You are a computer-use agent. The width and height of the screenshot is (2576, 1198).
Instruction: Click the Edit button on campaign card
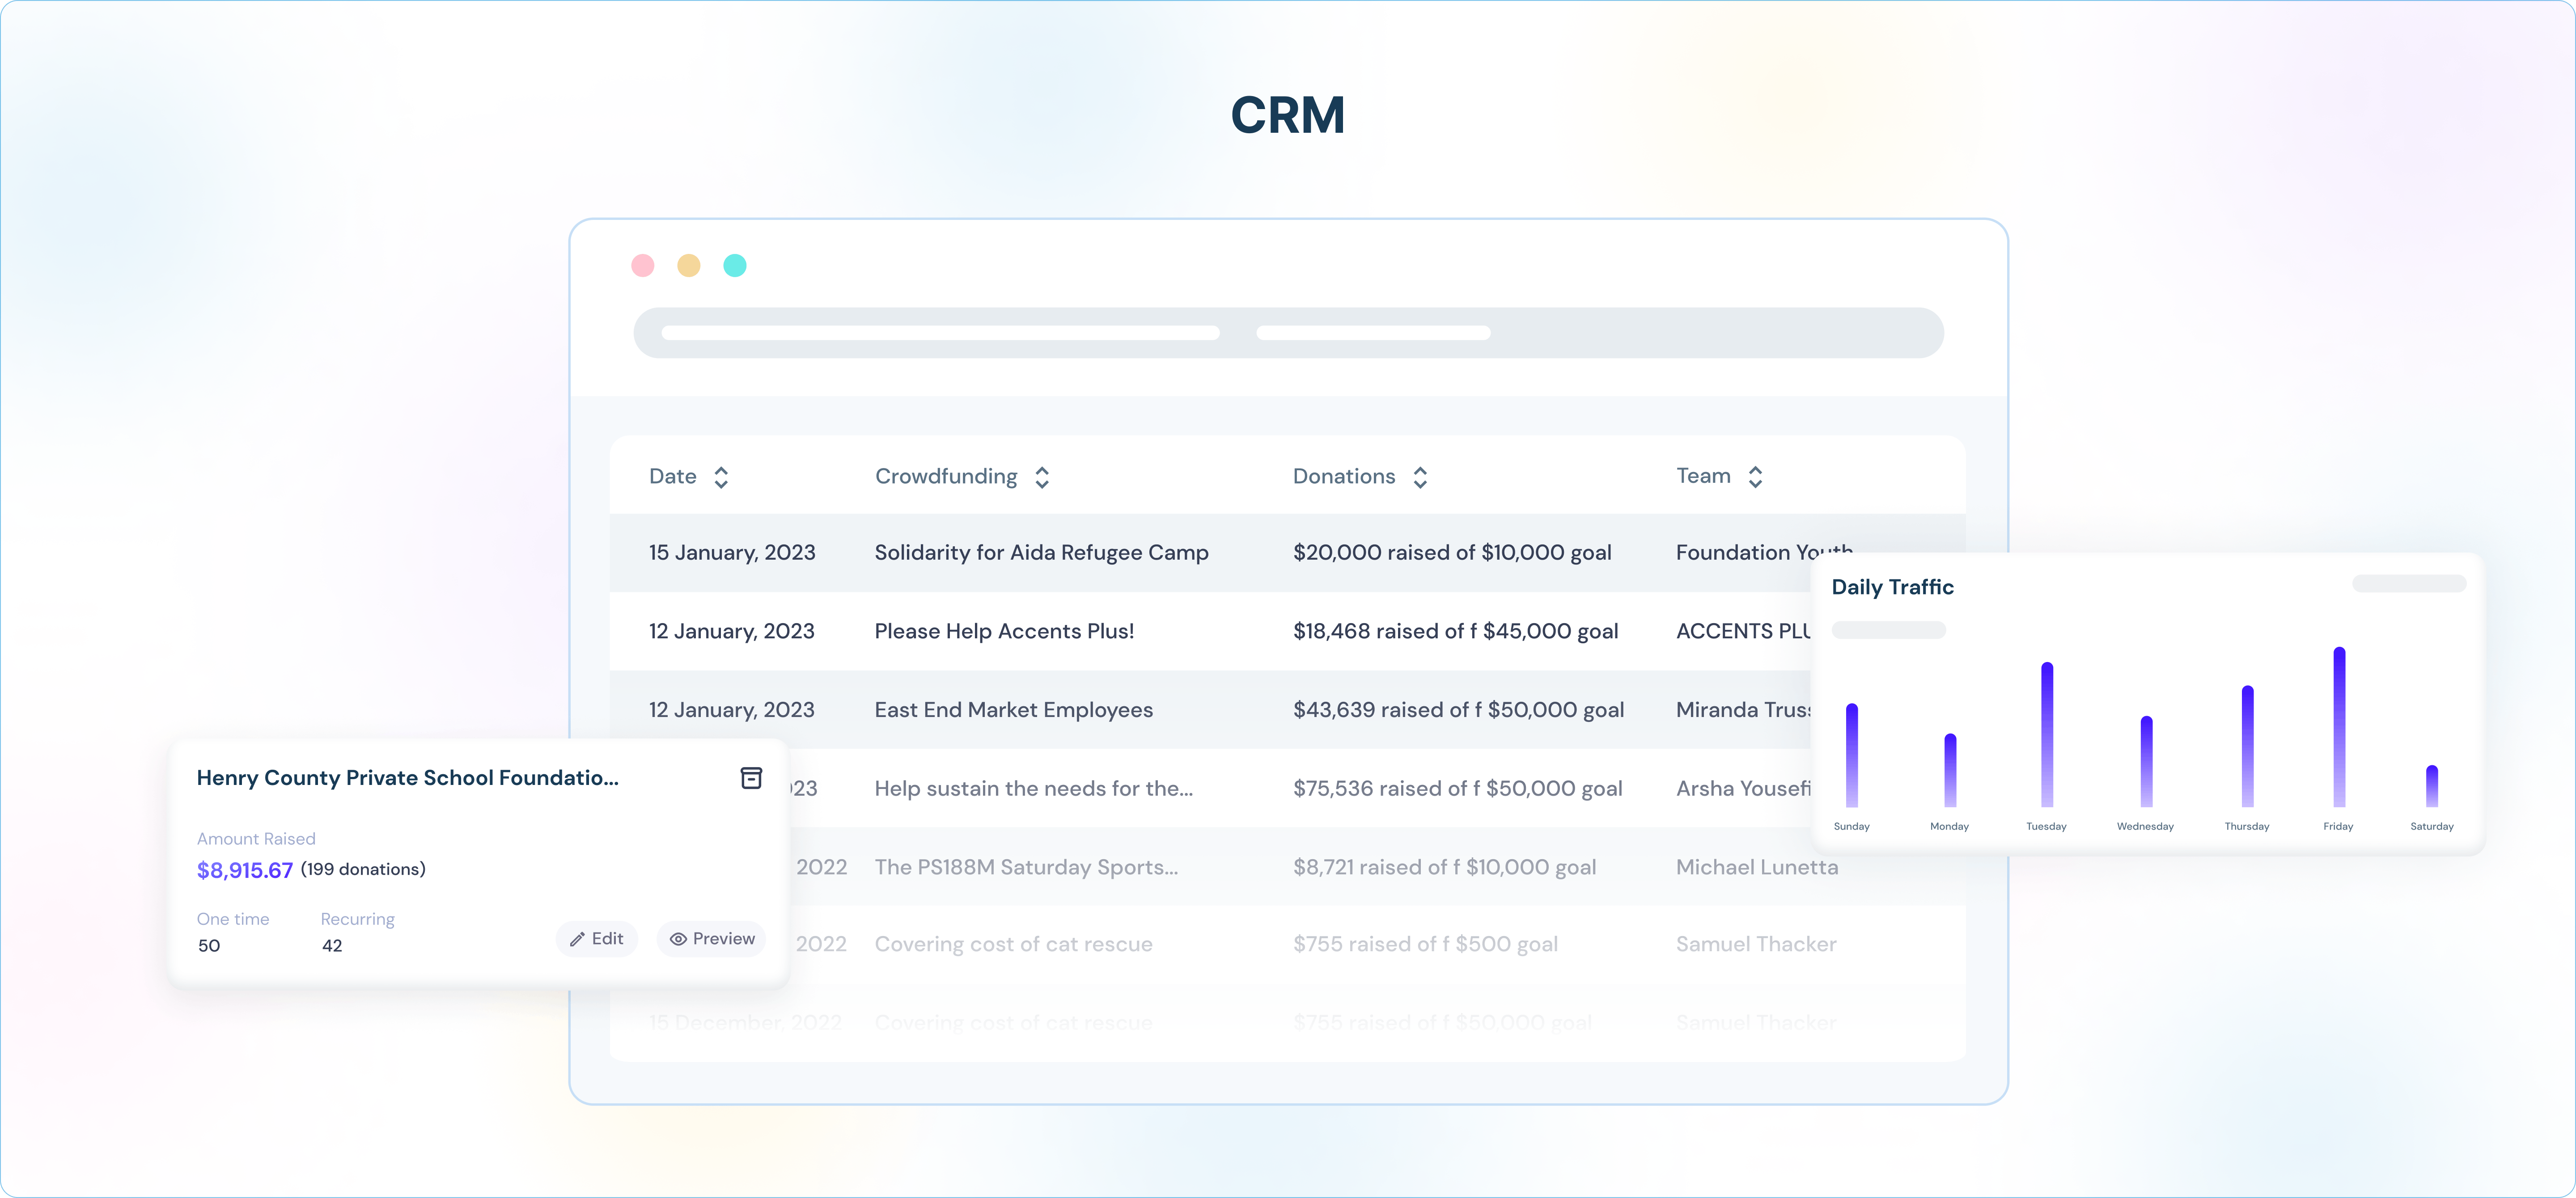[597, 939]
